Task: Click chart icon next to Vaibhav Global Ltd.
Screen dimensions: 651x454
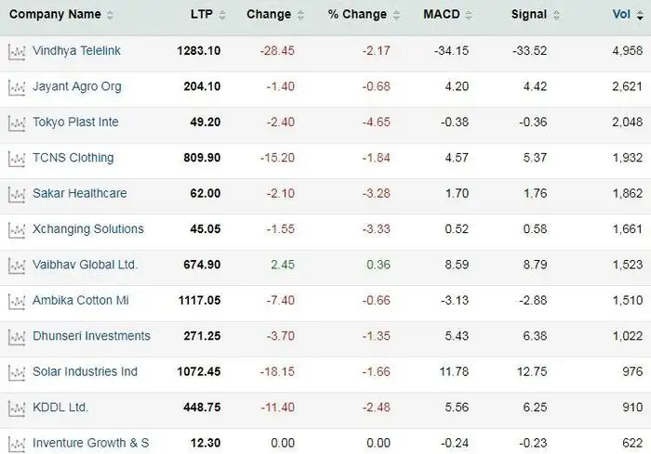Action: click(x=16, y=266)
